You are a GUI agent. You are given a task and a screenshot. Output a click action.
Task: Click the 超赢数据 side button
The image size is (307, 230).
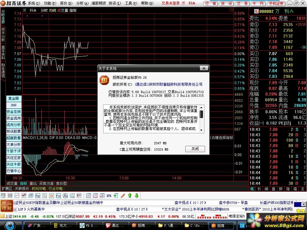(14, 138)
